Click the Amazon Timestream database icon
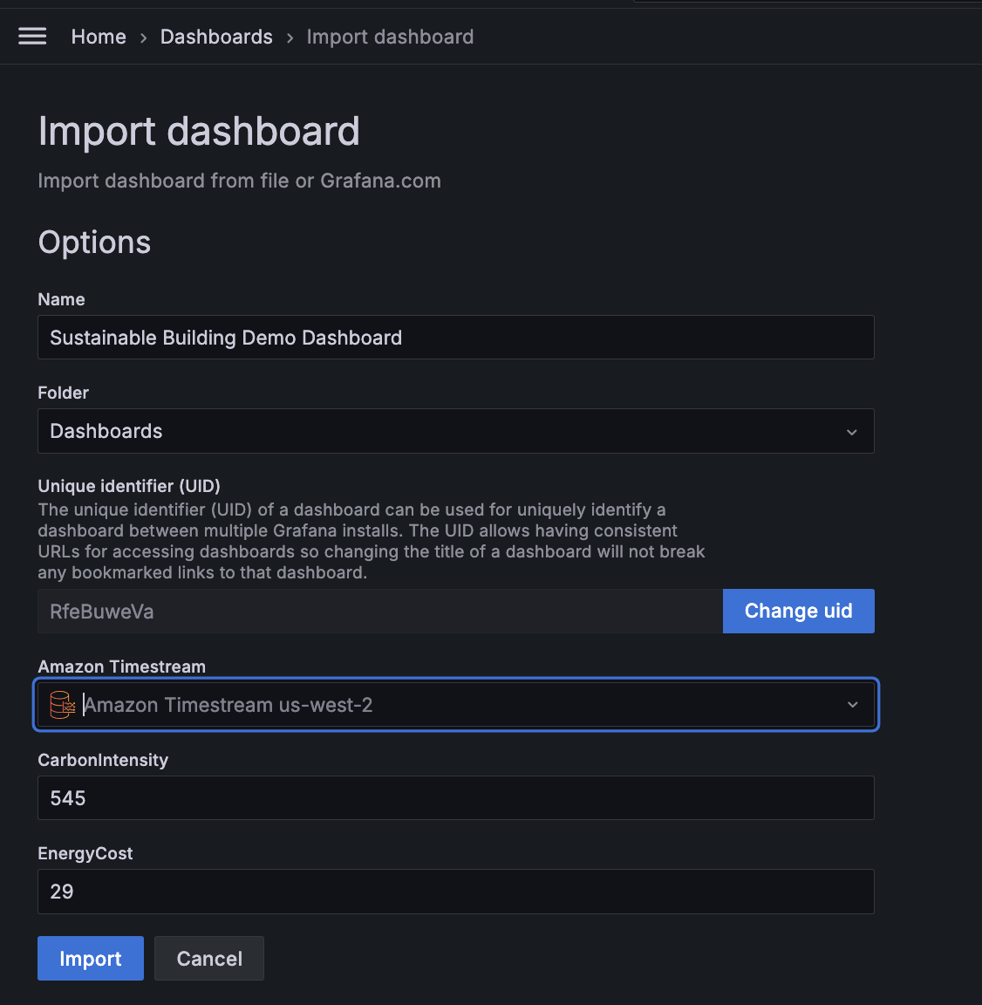The height and width of the screenshot is (1005, 982). (x=63, y=704)
